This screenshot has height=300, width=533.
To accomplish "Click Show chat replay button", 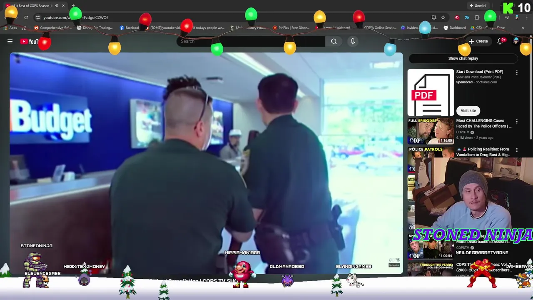I will coord(463,58).
